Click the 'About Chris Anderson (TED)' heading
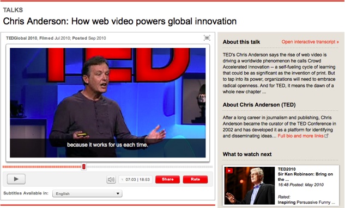The image size is (345, 208). tap(259, 105)
